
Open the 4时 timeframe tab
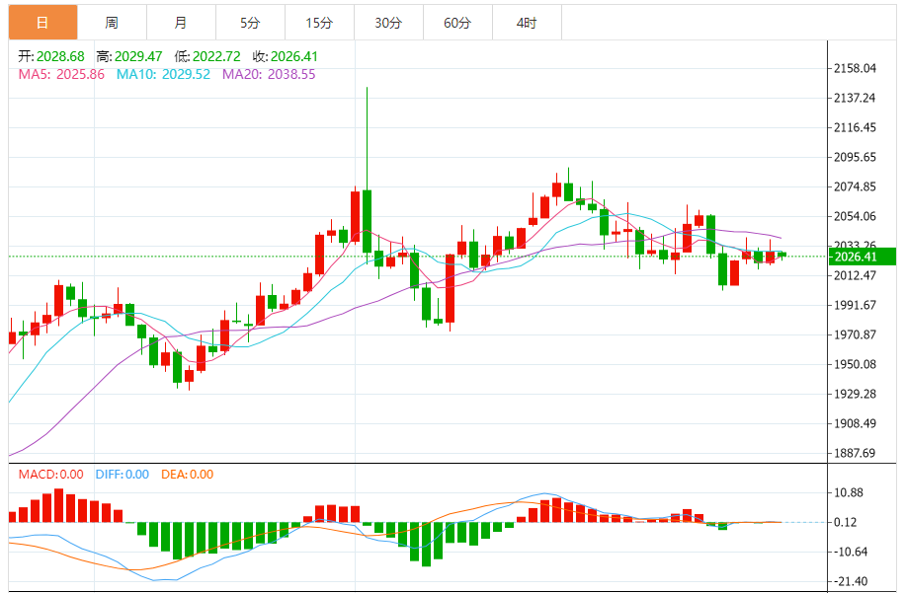tap(528, 23)
